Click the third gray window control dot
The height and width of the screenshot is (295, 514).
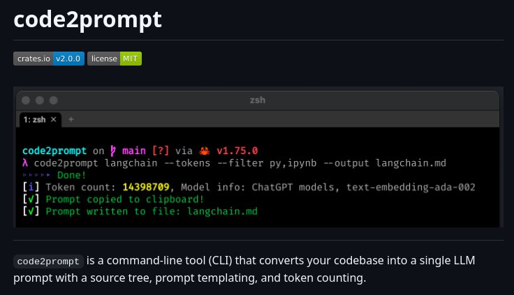[x=54, y=100]
